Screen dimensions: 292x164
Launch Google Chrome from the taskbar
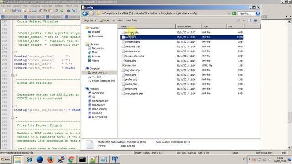click(x=71, y=159)
